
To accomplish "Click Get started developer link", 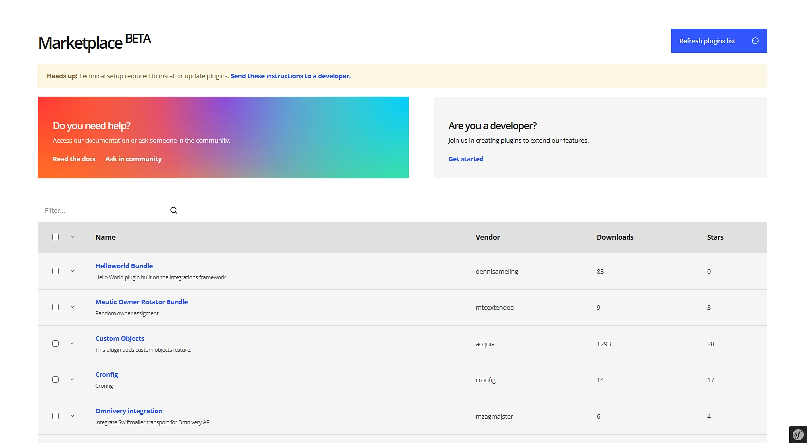I will (466, 159).
